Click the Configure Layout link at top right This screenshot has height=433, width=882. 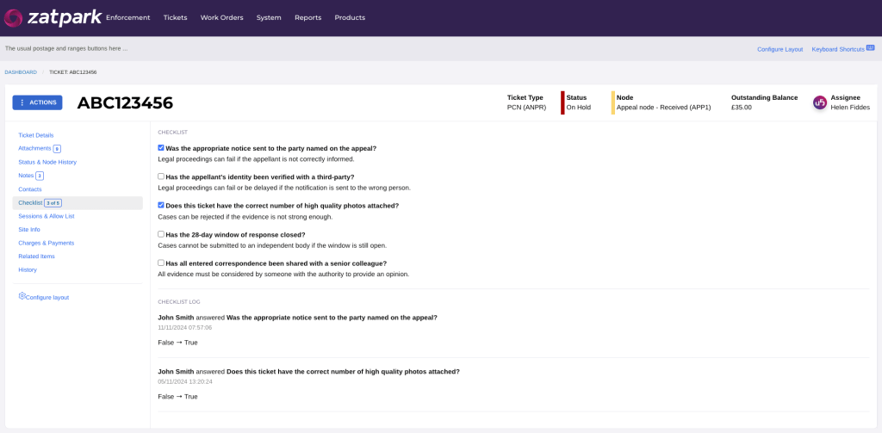(x=780, y=49)
